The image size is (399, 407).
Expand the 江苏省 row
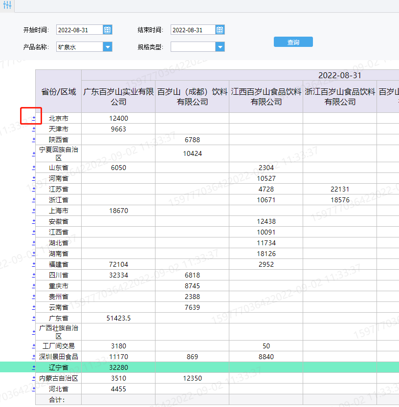coord(34,189)
